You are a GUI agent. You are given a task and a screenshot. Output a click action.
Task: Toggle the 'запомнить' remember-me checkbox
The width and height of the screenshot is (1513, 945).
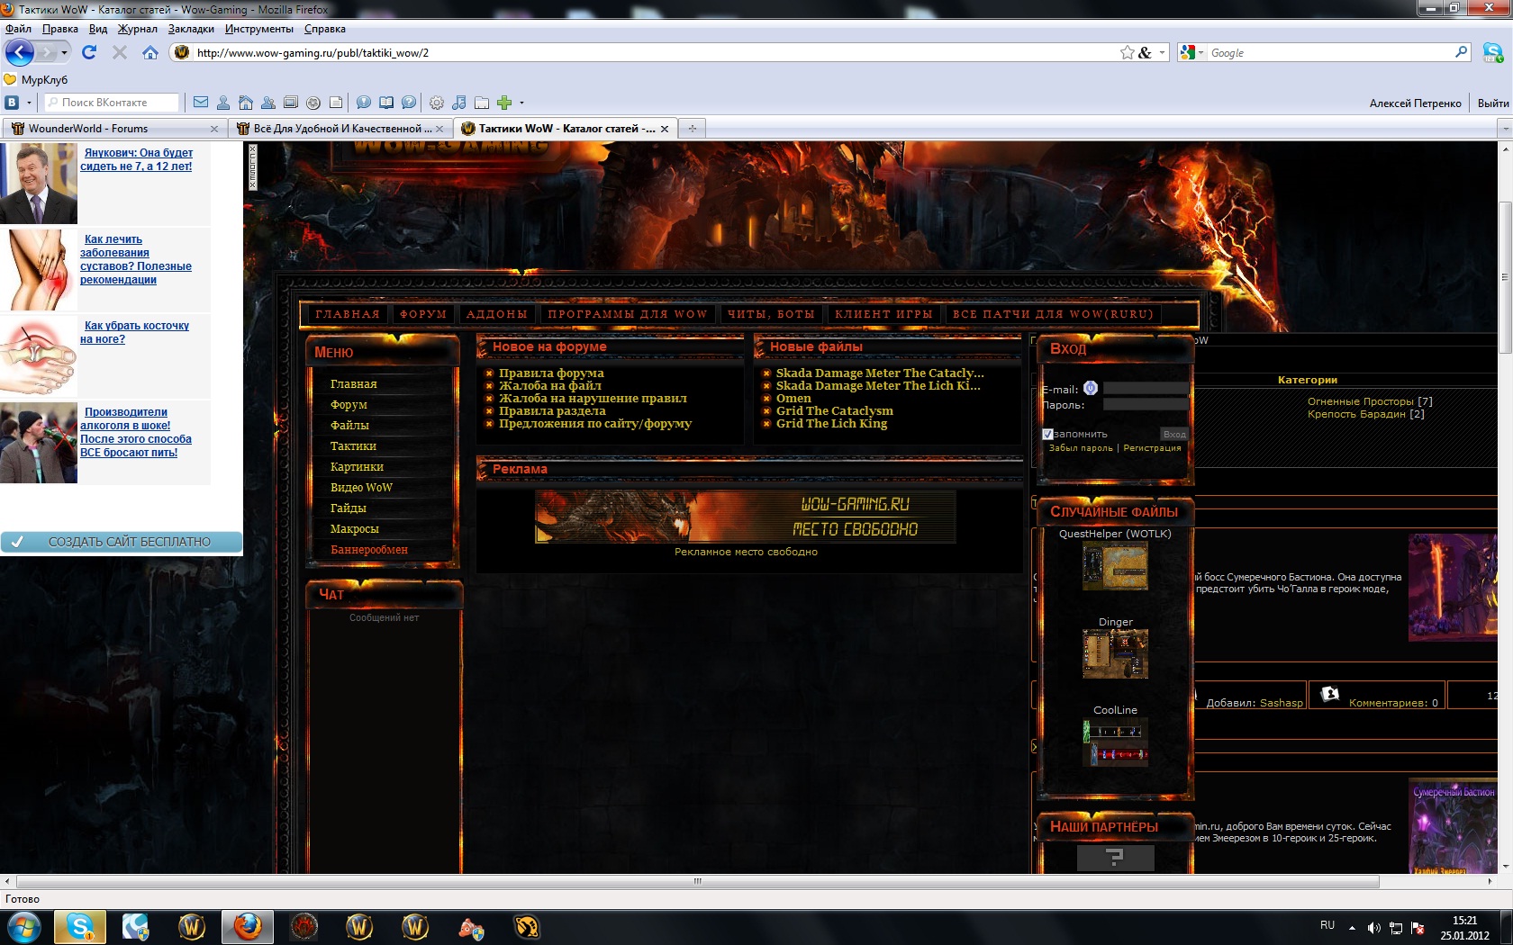pos(1047,434)
